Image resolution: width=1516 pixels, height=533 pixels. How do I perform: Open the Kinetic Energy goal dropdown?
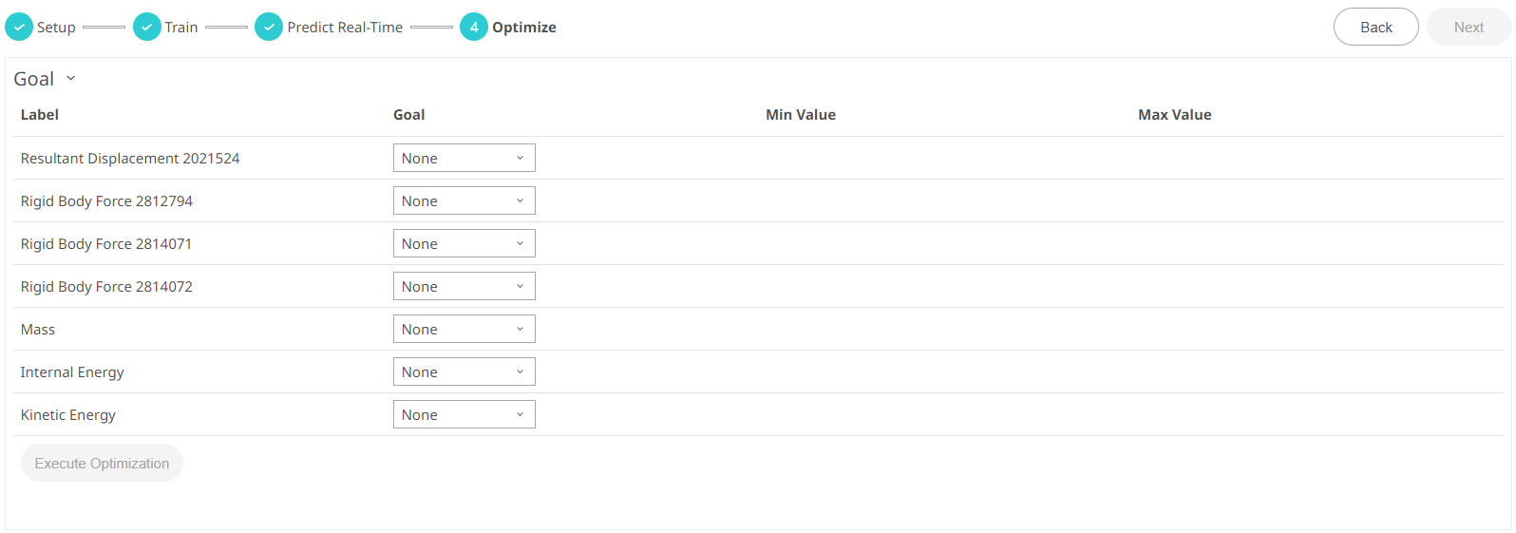coord(464,415)
